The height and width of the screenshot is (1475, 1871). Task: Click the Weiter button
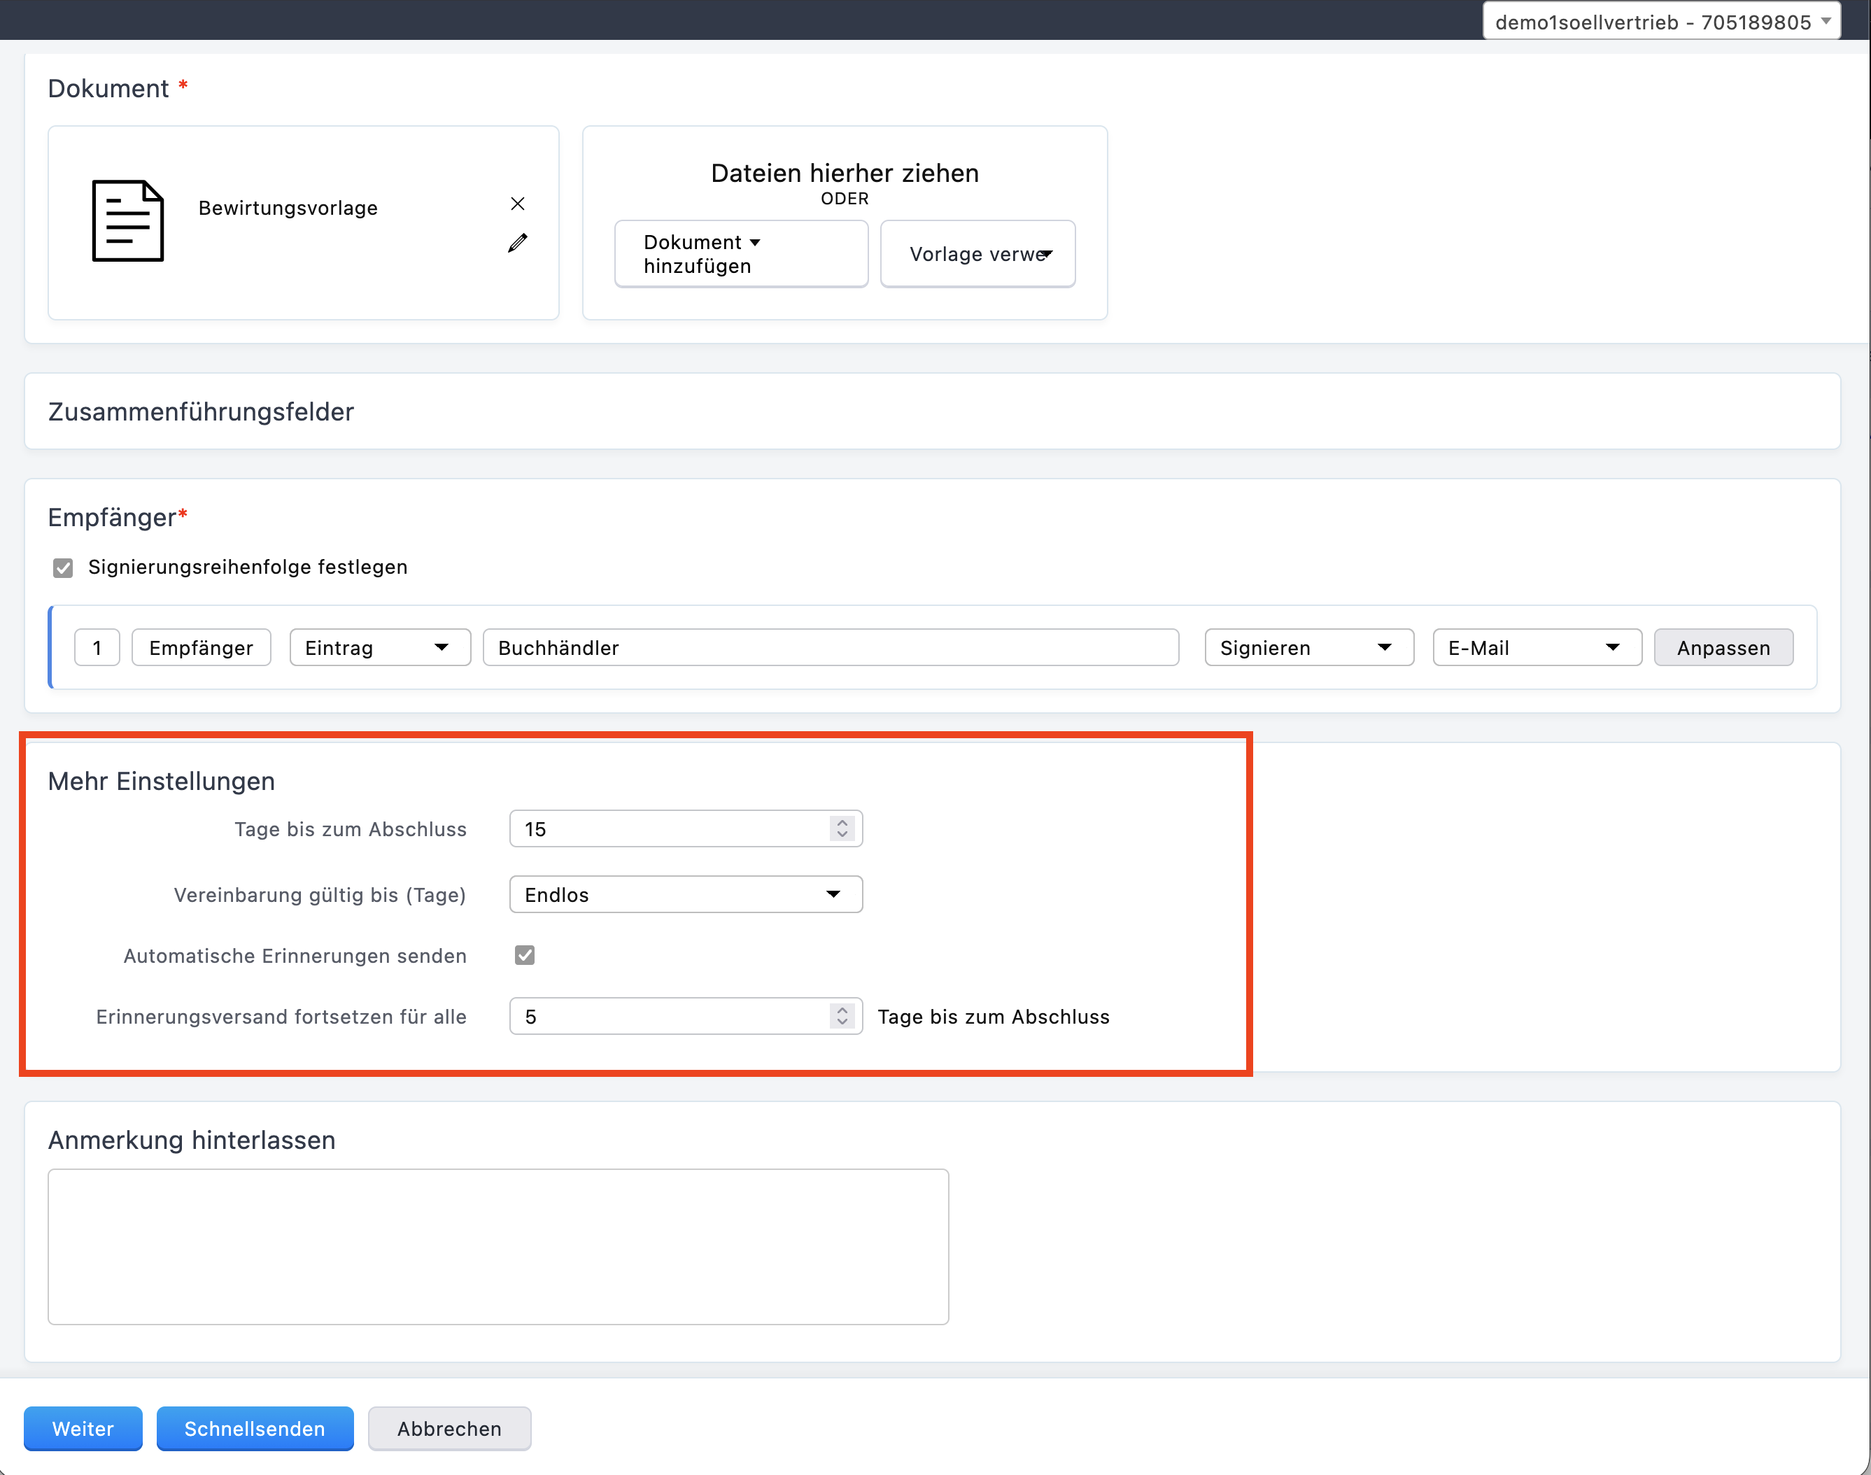click(83, 1430)
